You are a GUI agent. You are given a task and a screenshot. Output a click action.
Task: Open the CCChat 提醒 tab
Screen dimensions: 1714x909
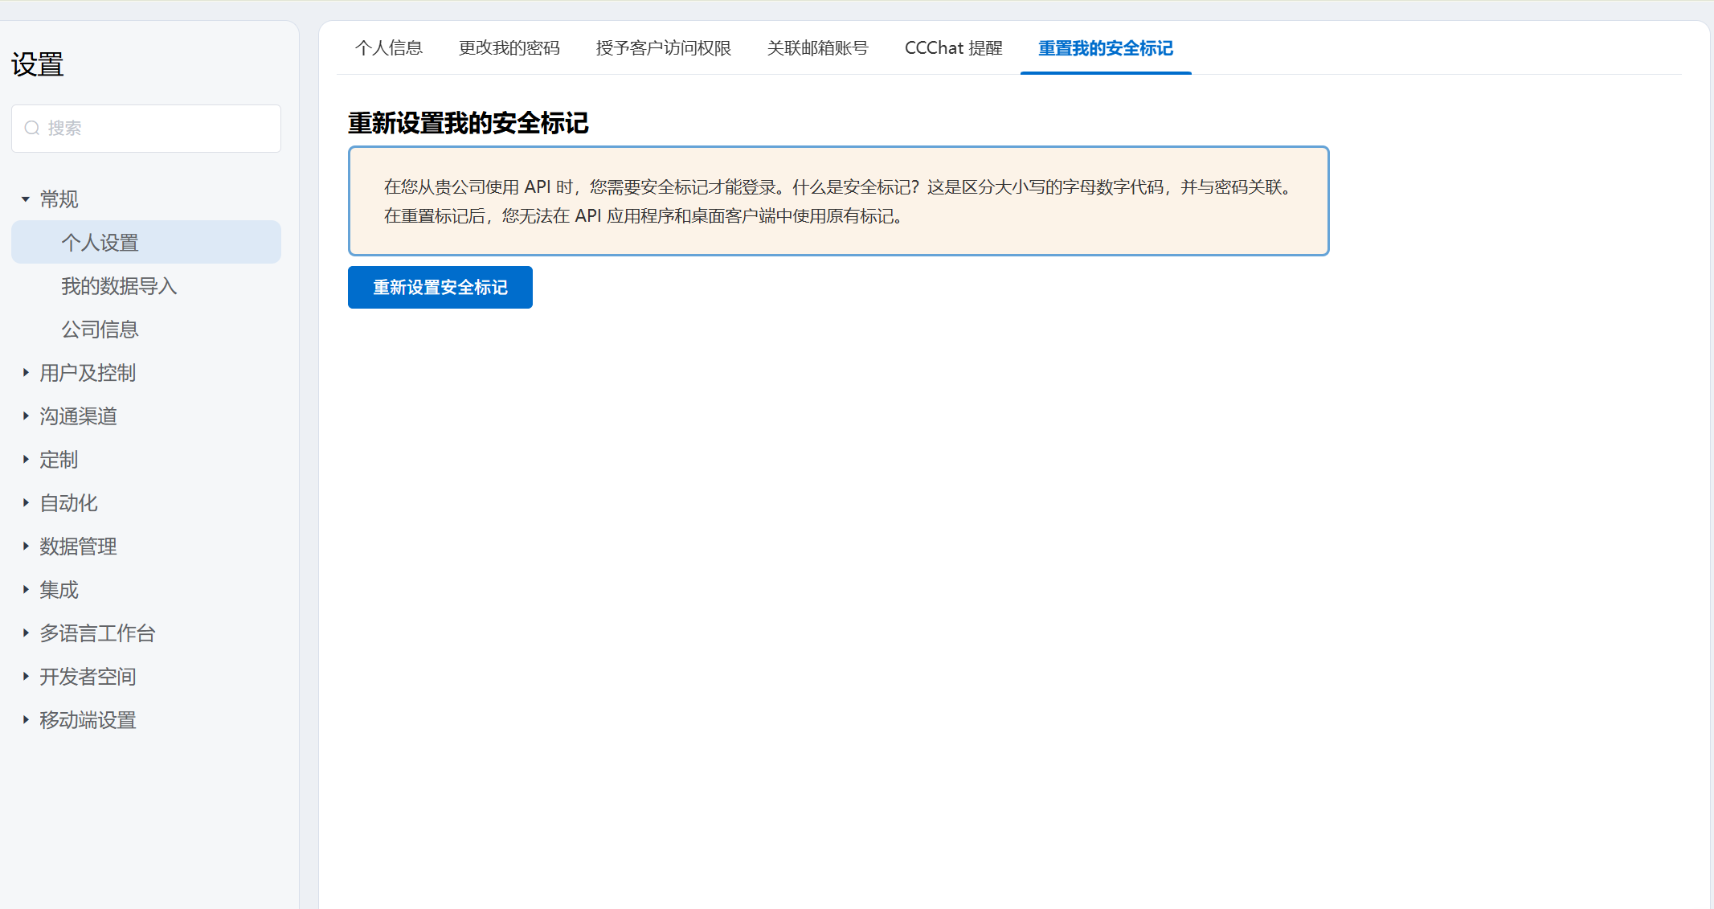953,48
